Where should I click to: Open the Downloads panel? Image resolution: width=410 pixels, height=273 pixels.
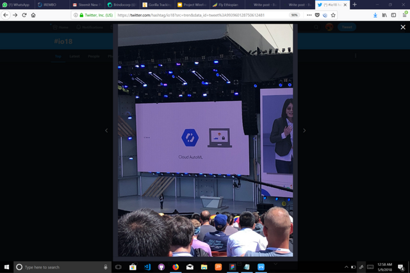point(375,15)
